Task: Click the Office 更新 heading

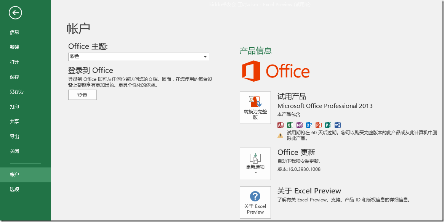Action: (x=297, y=152)
